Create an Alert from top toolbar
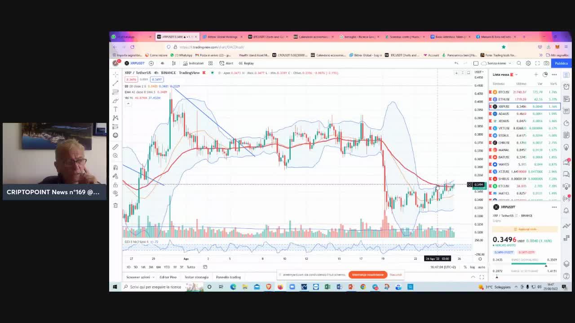Screen dimensions: 575x323 226,63
